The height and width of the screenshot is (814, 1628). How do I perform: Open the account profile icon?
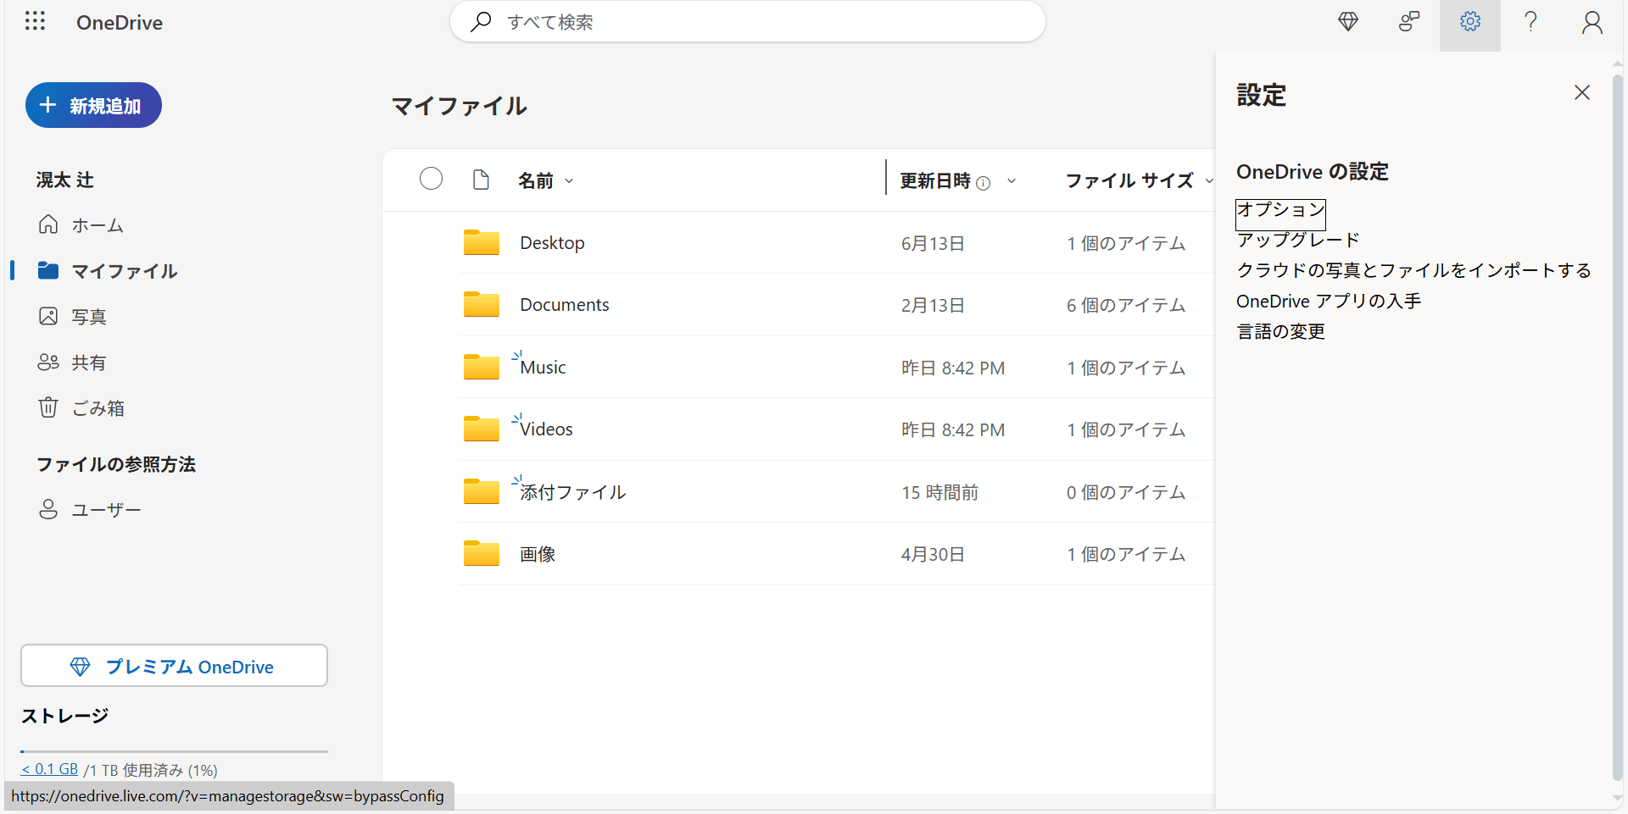point(1592,21)
